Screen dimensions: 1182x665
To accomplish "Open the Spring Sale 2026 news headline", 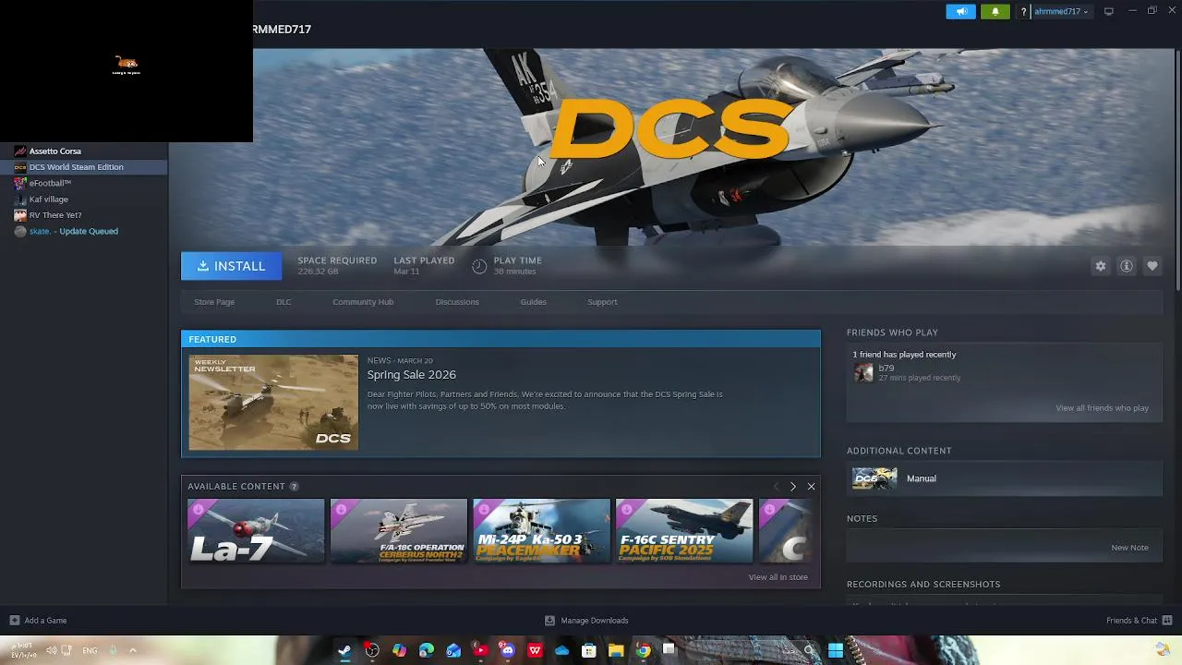I will pos(412,375).
